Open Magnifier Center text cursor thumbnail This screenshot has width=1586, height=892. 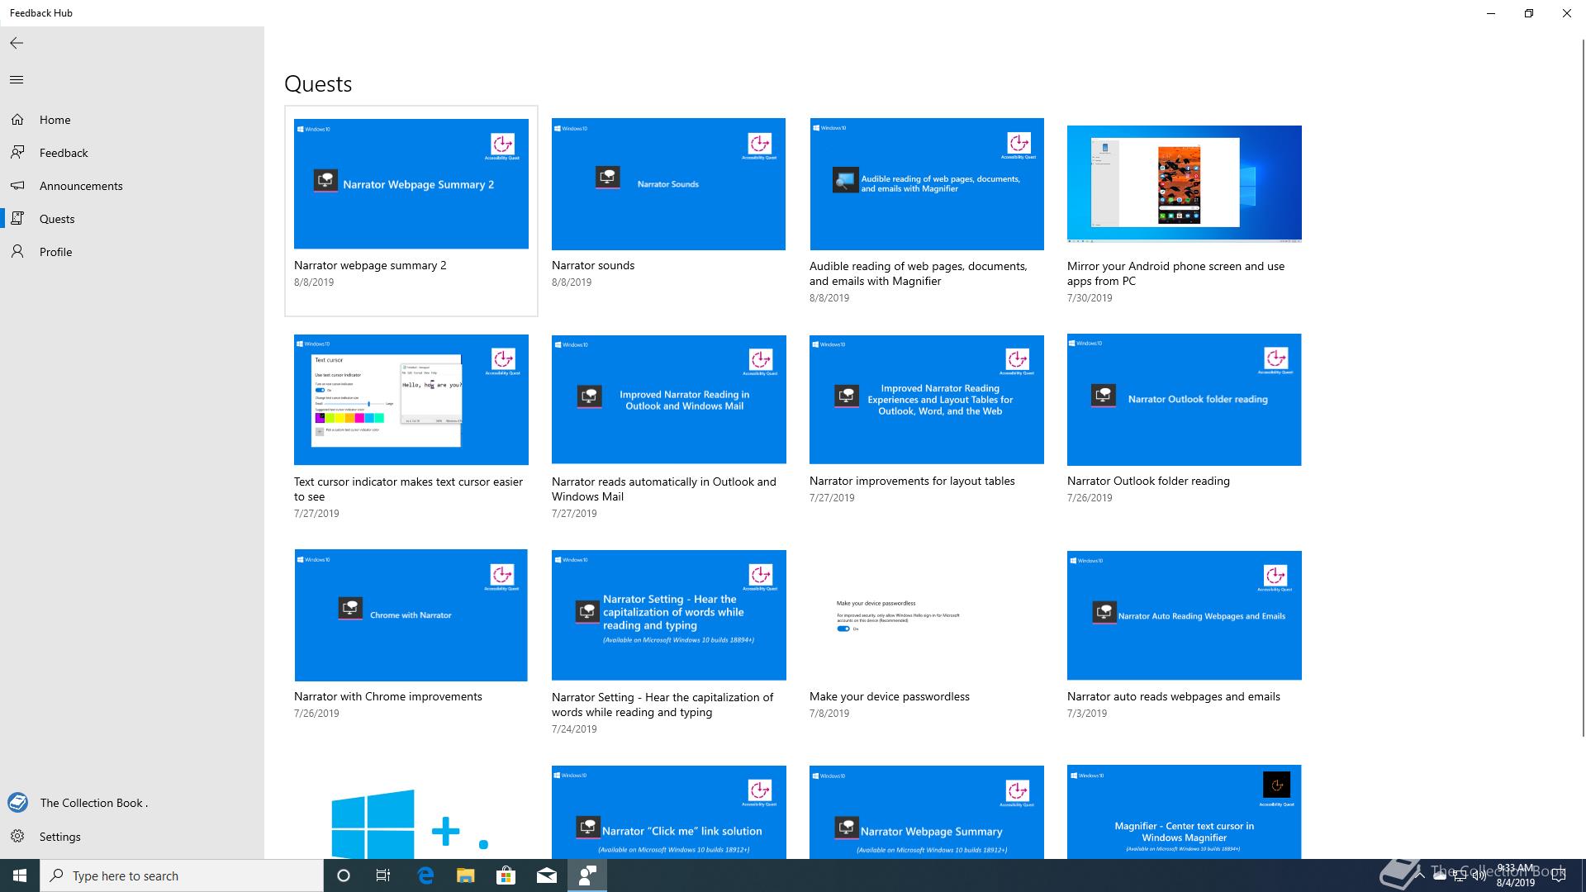coord(1185,812)
